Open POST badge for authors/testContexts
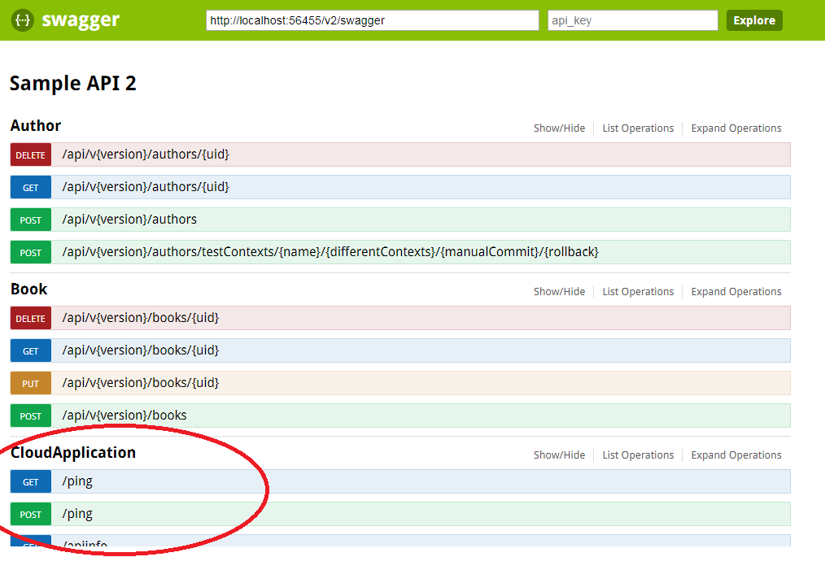The image size is (825, 570). tap(31, 253)
